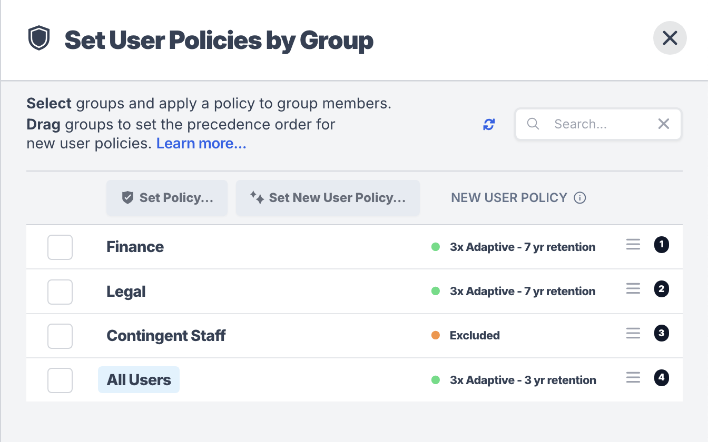This screenshot has height=442, width=708.
Task: Open the Learn more link
Action: click(201, 144)
